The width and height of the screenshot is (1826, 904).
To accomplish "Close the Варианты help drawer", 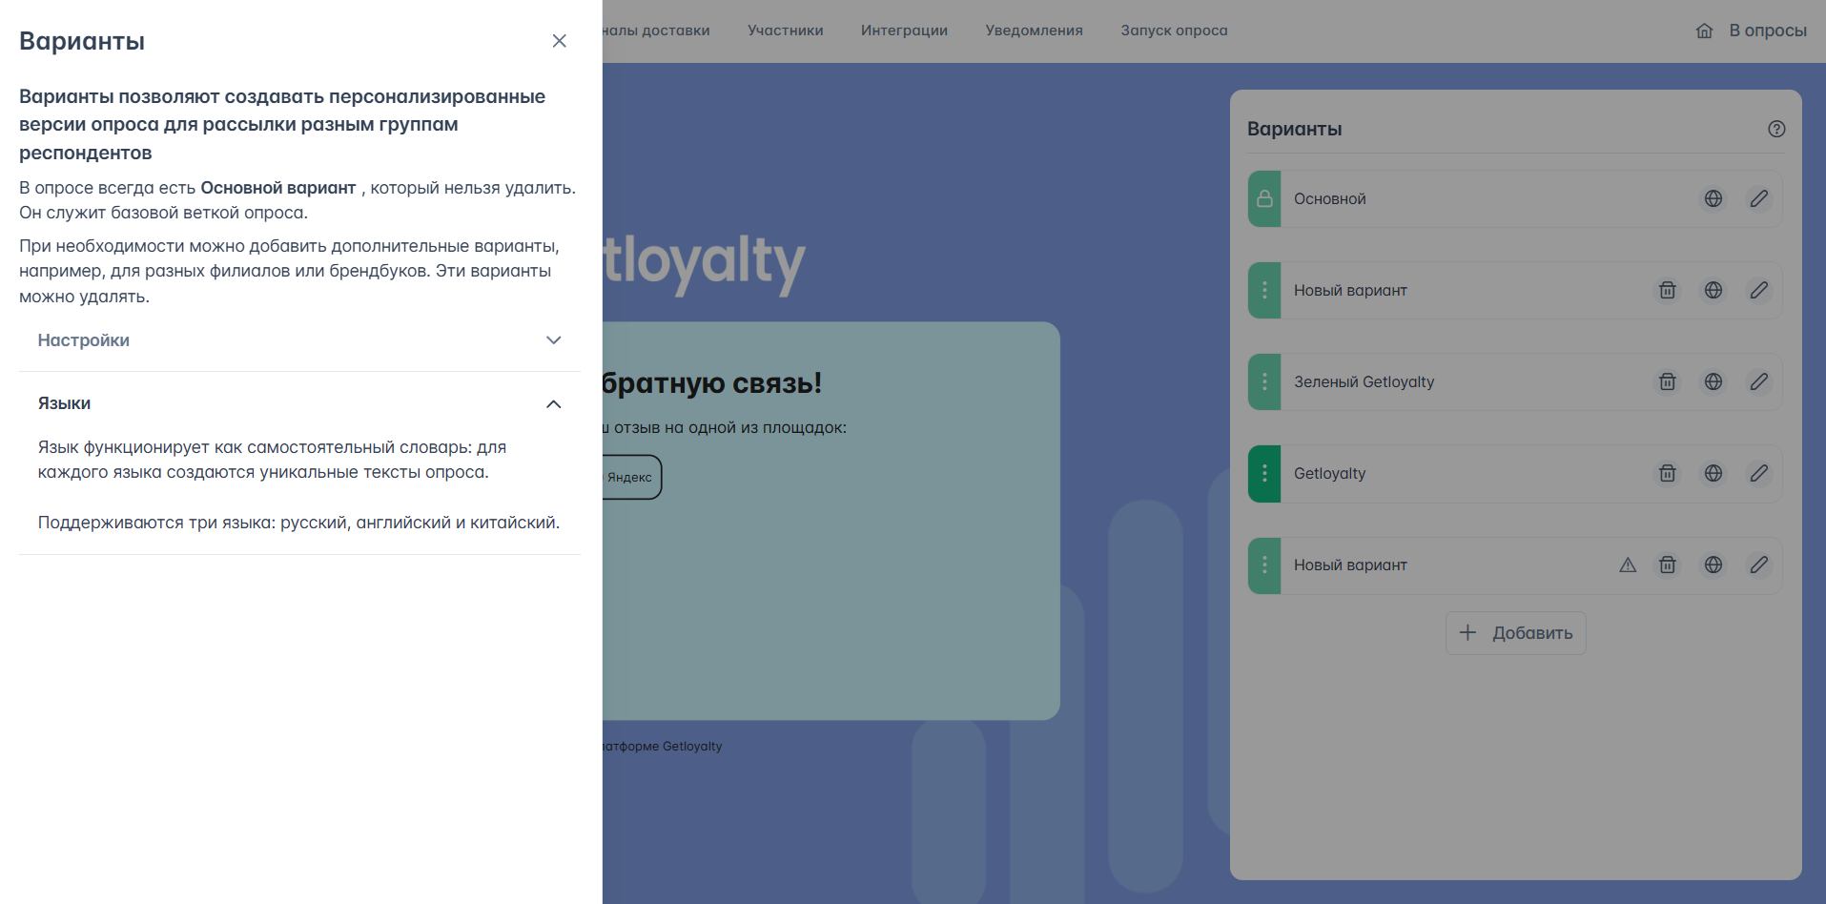I will click(560, 41).
